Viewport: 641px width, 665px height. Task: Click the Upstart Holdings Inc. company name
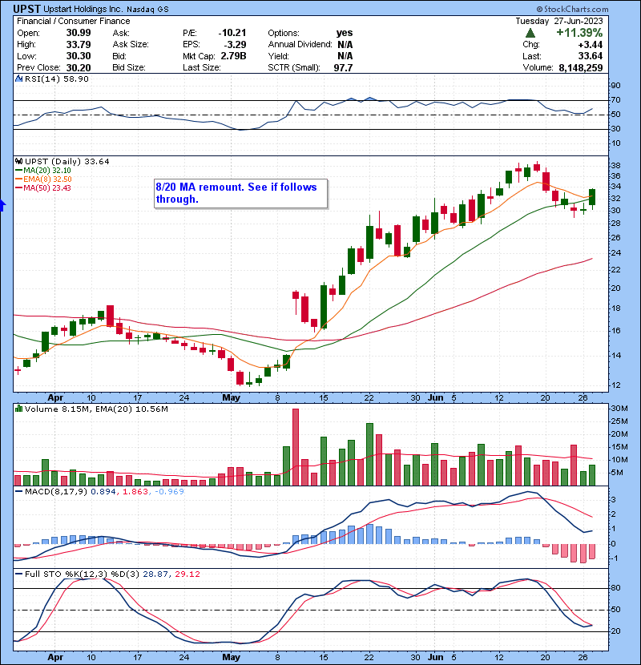(x=83, y=9)
